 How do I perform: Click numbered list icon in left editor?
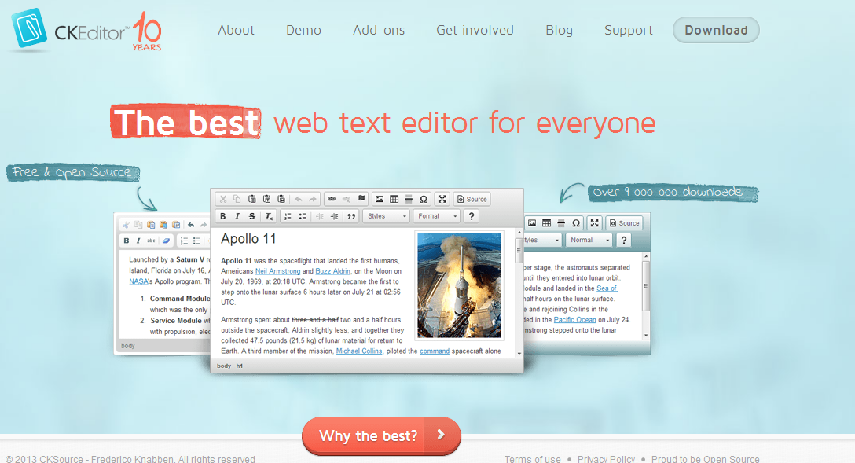[185, 241]
